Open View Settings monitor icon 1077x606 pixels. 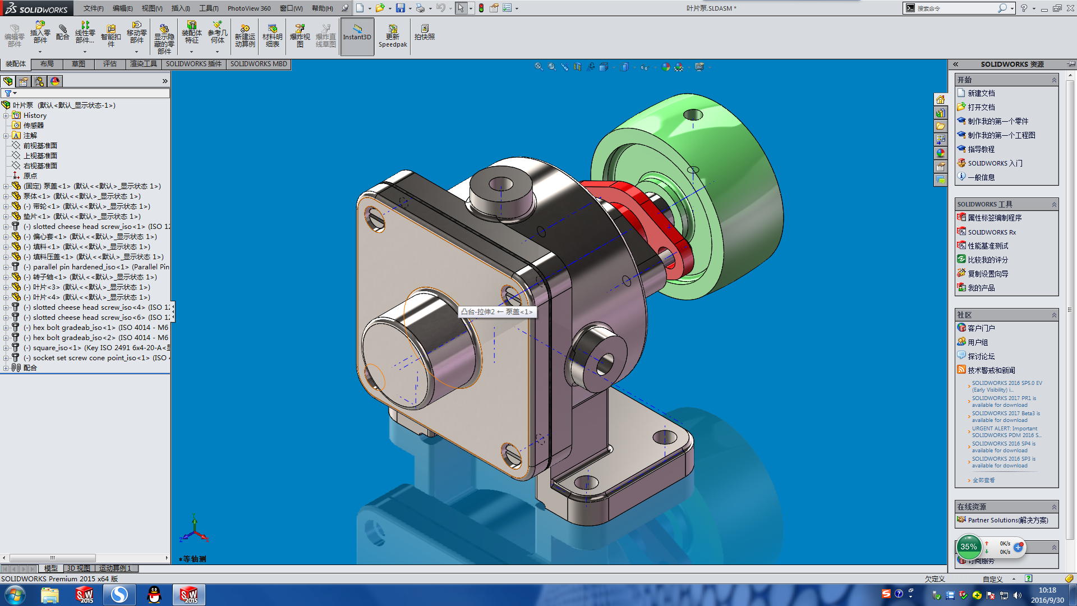pos(699,67)
